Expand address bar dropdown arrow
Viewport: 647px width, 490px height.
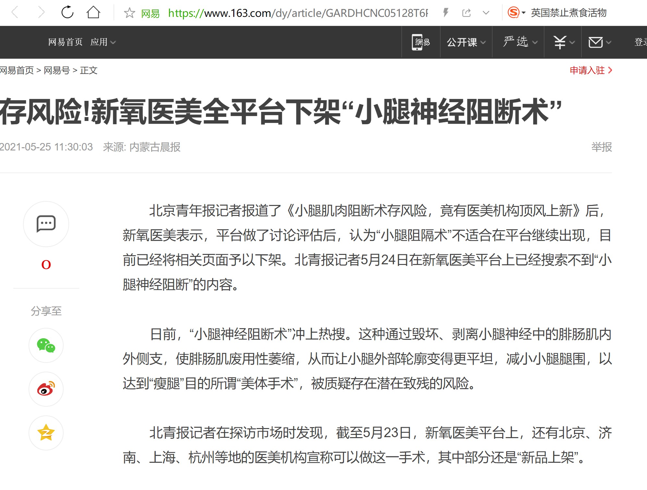[486, 13]
